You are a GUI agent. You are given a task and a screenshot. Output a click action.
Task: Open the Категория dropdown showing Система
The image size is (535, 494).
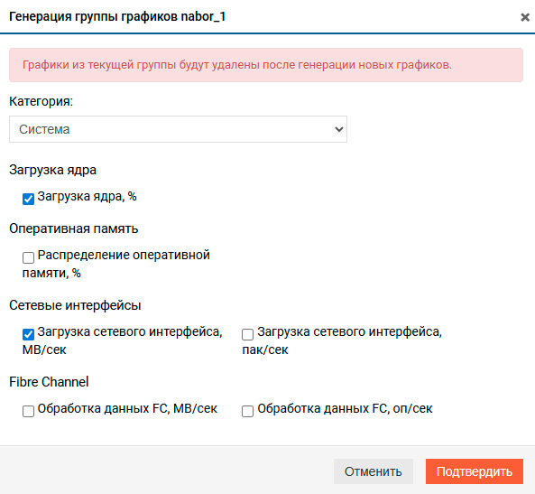(178, 129)
